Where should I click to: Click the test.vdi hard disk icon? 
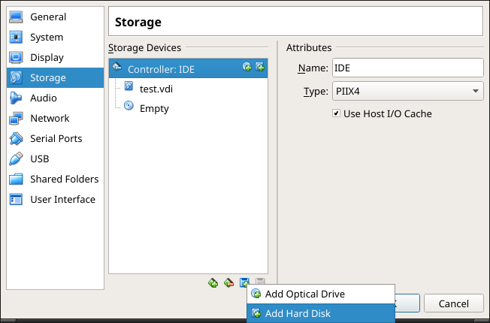click(x=129, y=88)
